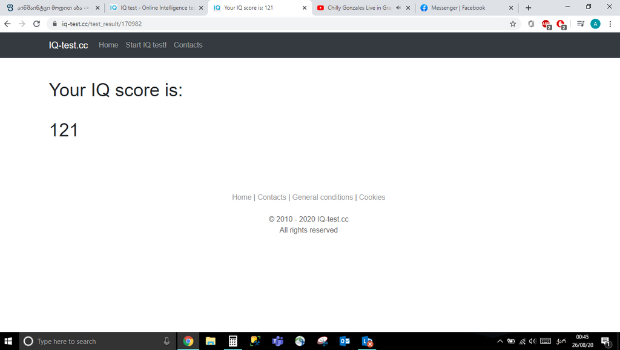The width and height of the screenshot is (620, 350).
Task: Open the globe browser icon on taskbar
Action: click(x=300, y=341)
